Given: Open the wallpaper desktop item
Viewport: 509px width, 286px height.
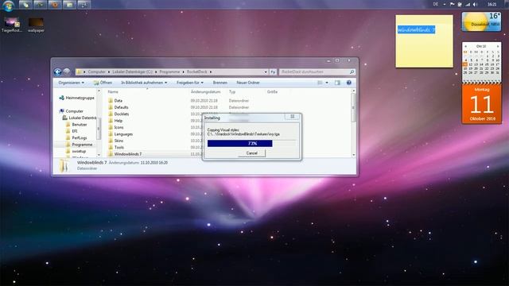Looking at the screenshot, I should point(36,25).
